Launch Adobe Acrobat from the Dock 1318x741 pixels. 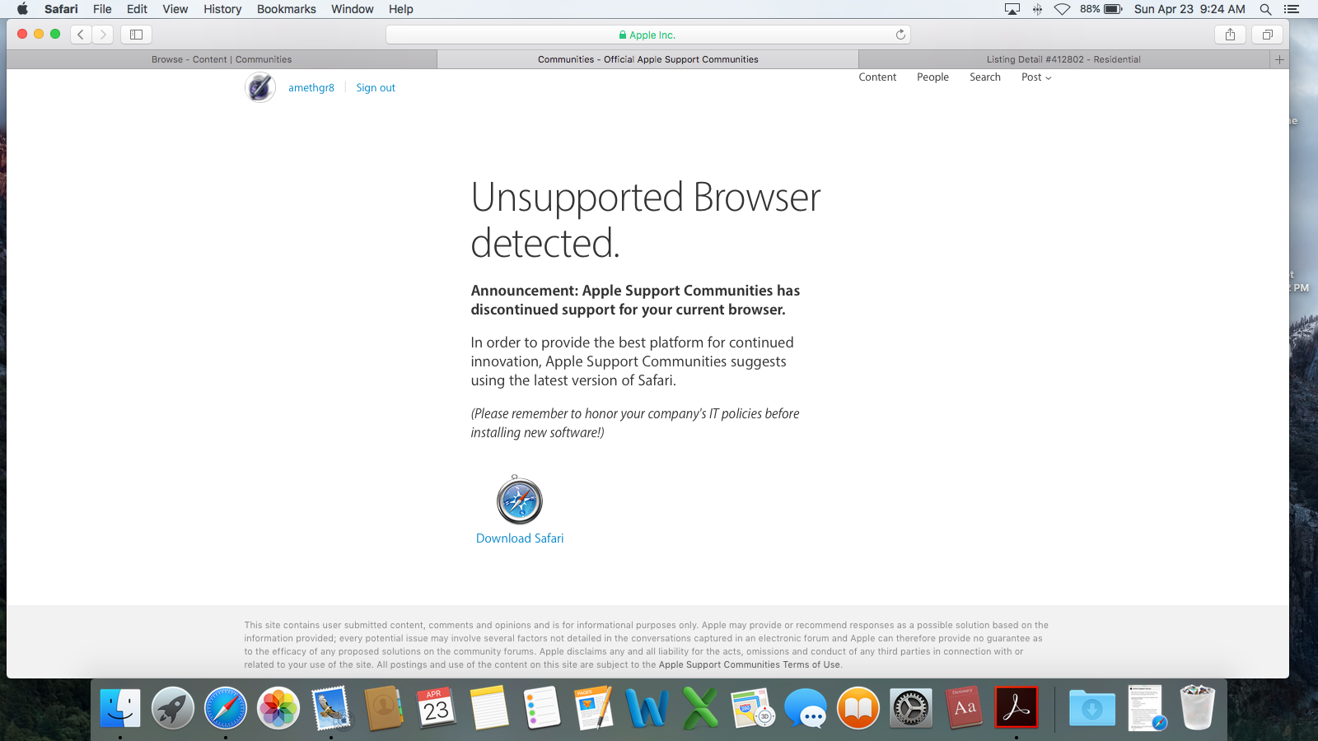click(x=1017, y=706)
